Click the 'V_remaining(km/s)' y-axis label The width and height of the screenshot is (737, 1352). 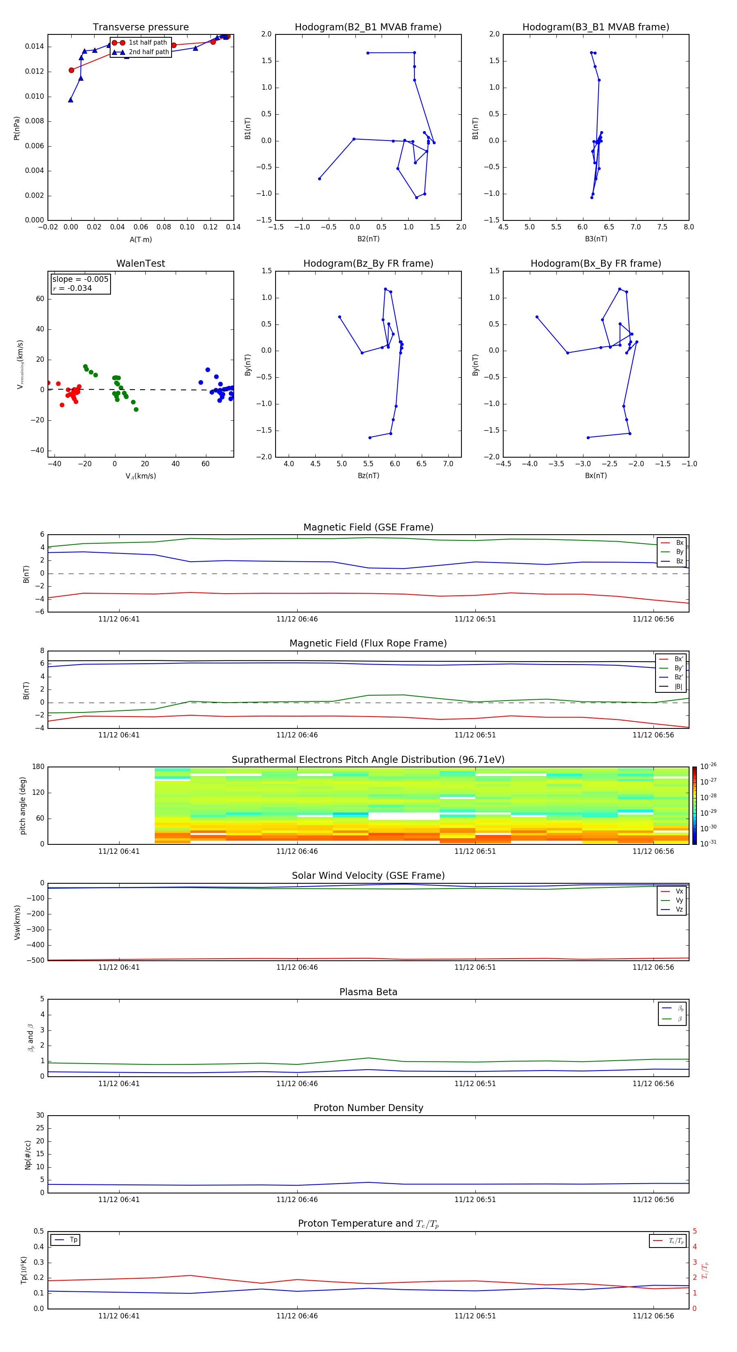[20, 364]
